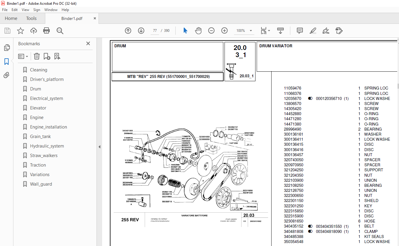Close the Bookmarks panel
This screenshot has height=246, width=399.
coord(88,43)
